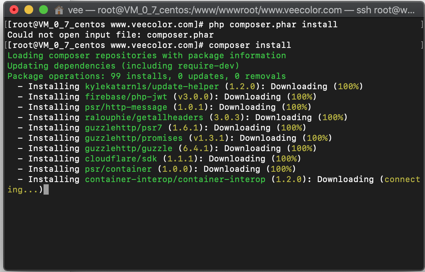Click the 'Could not open input file' line

[111, 35]
